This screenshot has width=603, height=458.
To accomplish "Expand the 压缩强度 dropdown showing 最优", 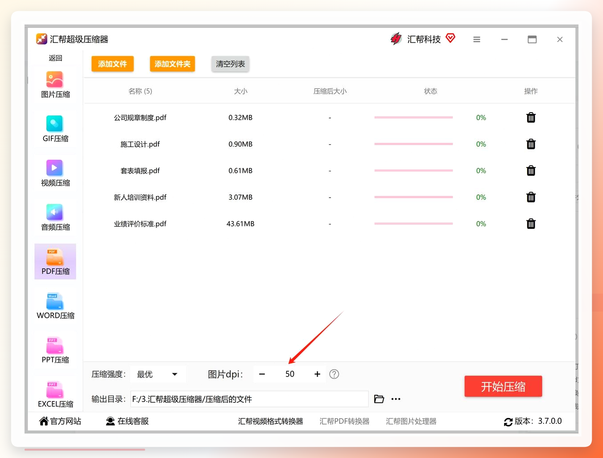I will click(158, 374).
